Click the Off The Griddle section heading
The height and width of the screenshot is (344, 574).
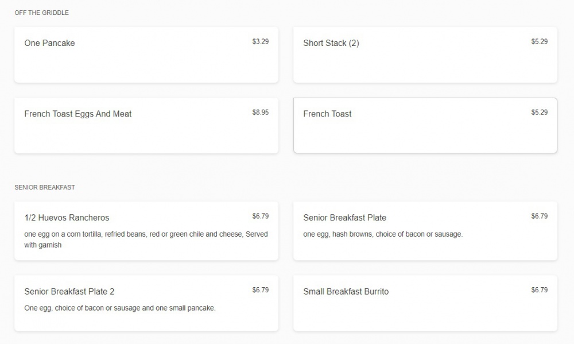click(41, 13)
